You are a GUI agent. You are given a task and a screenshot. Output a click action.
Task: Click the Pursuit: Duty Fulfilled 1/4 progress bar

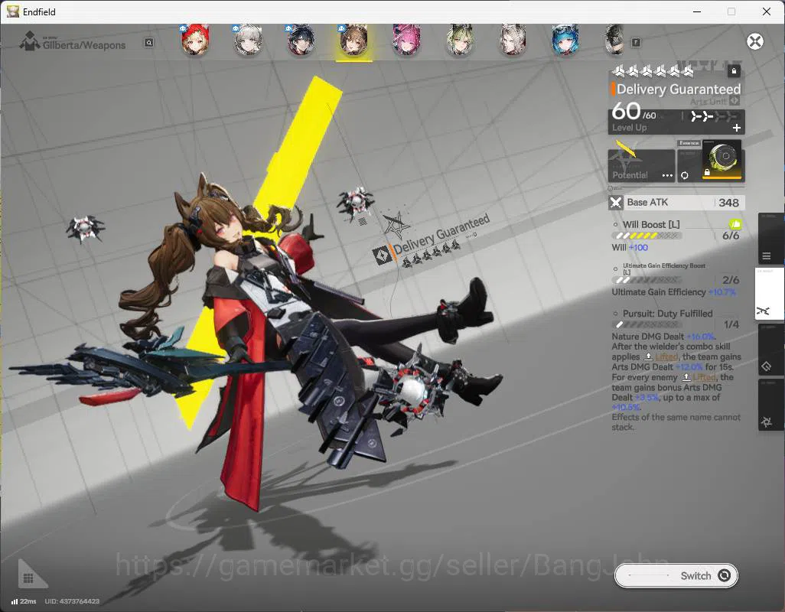[647, 324]
